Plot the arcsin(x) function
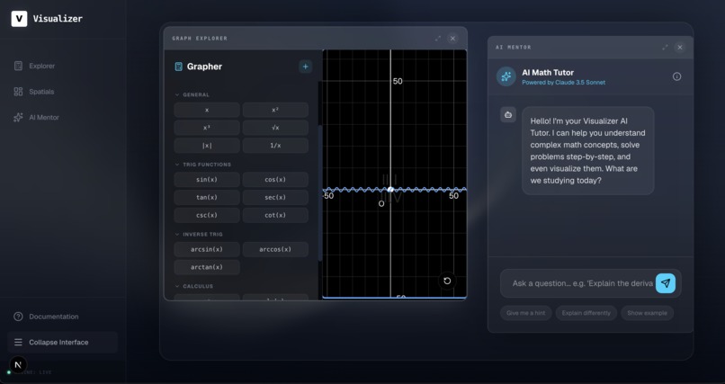 pos(207,249)
